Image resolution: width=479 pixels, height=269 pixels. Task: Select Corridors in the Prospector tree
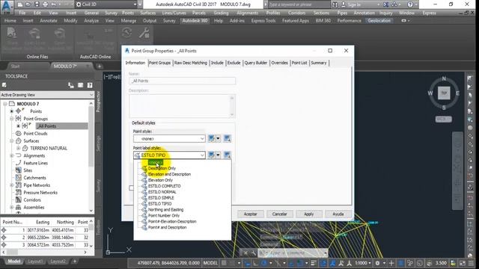[32, 200]
